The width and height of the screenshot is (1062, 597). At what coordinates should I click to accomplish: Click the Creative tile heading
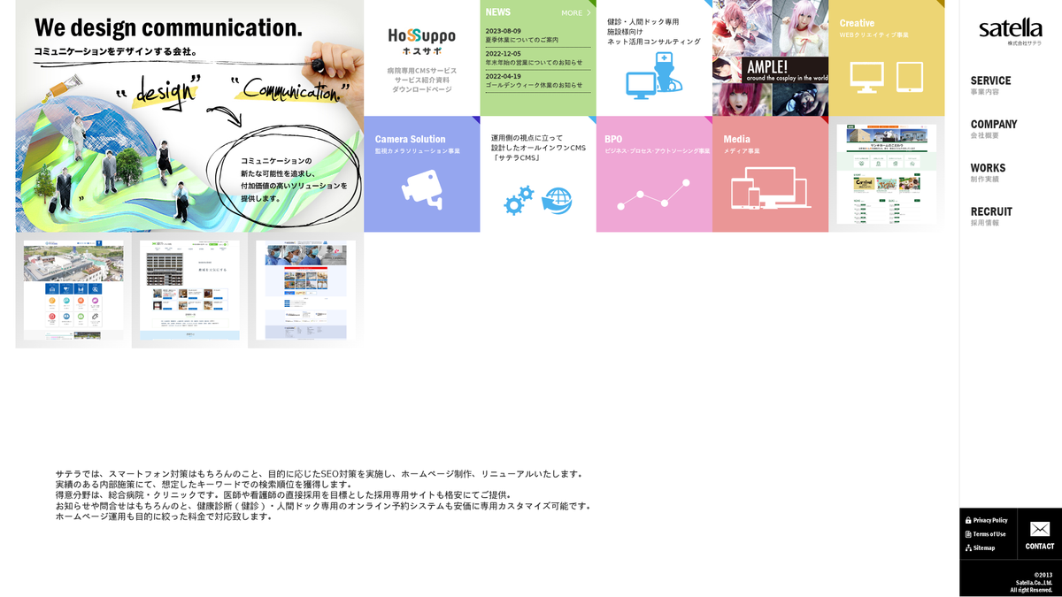857,23
